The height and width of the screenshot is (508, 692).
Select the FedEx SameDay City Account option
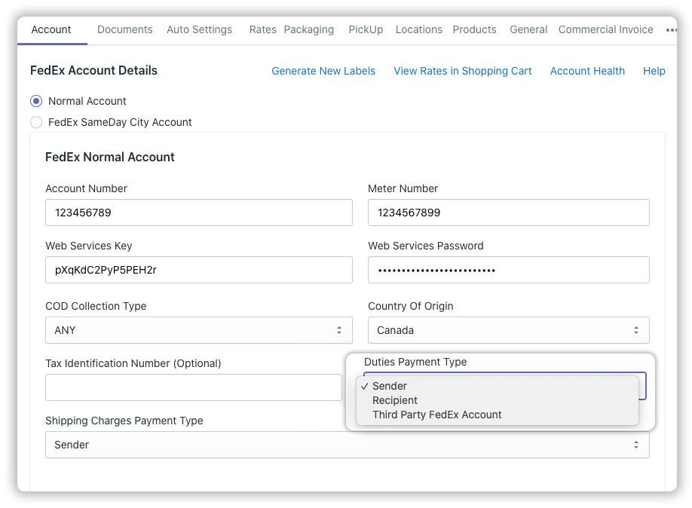36,122
